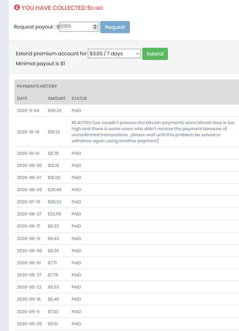Click the Minimal payout is $1 note
The image size is (239, 331).
40,64
